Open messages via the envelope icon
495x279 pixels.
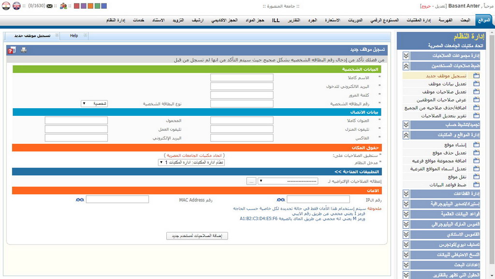(50, 6)
